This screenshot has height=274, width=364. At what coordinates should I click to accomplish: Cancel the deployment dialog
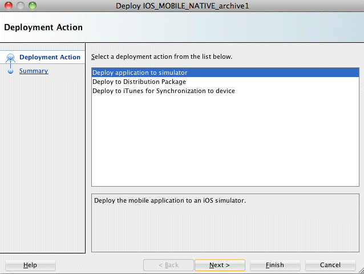coord(330,265)
